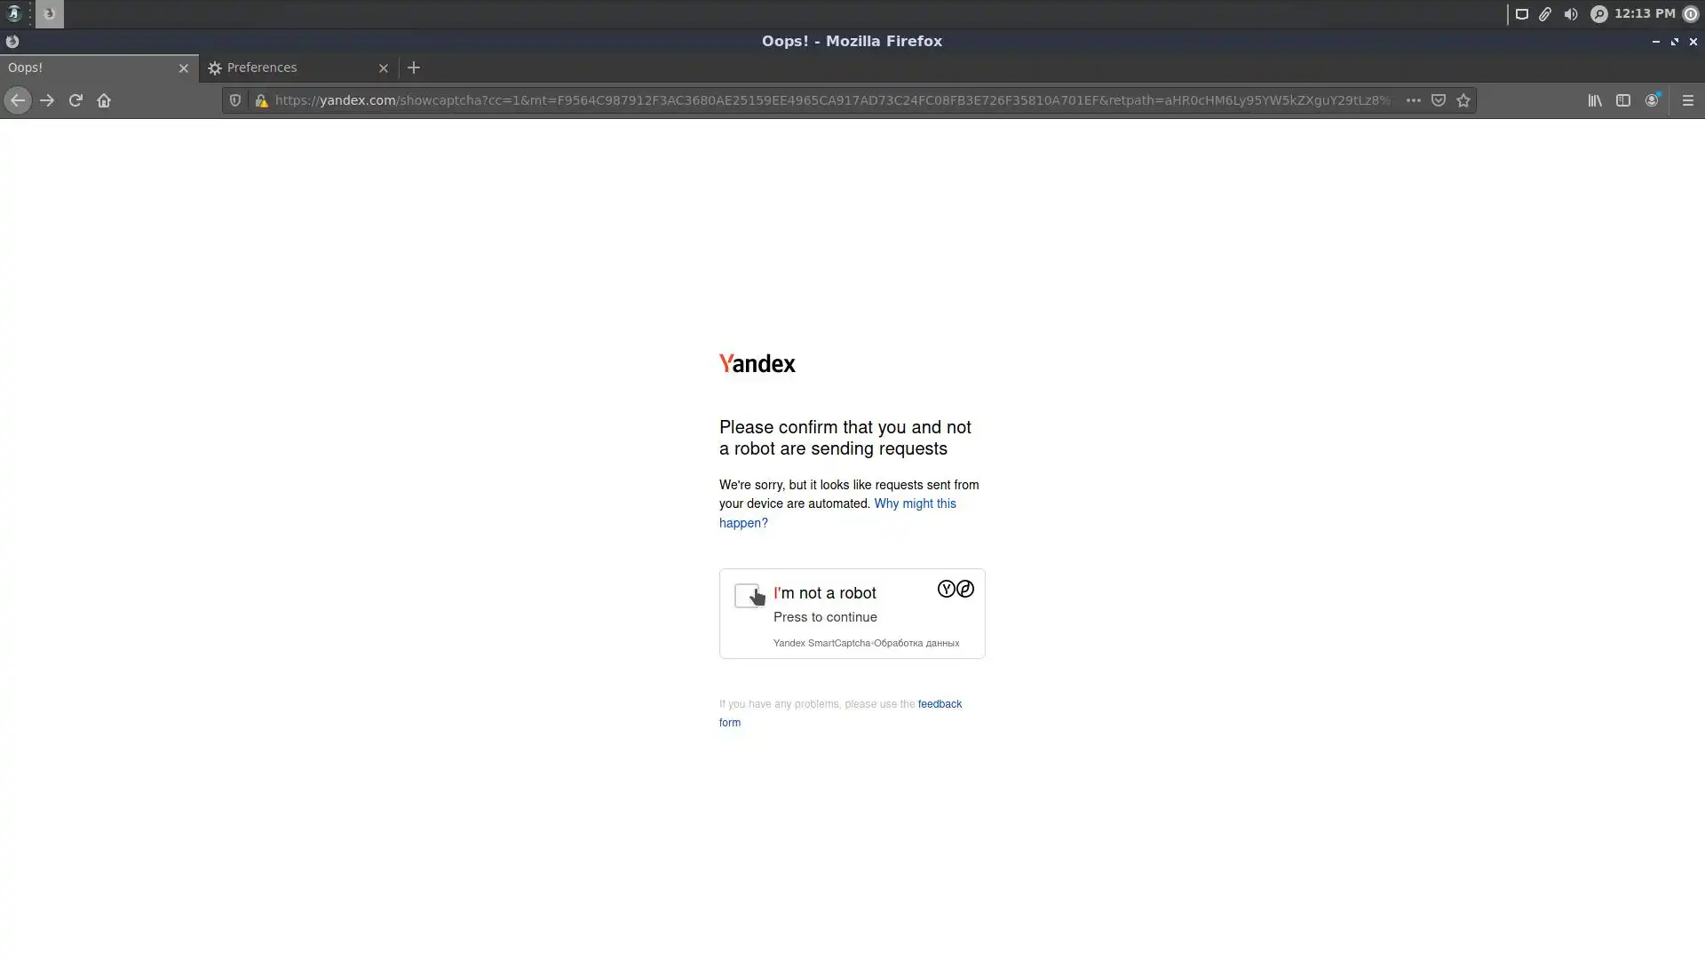Screen dimensions: 1705x959
Task: Open page actions three-dot menu
Action: point(1413,100)
